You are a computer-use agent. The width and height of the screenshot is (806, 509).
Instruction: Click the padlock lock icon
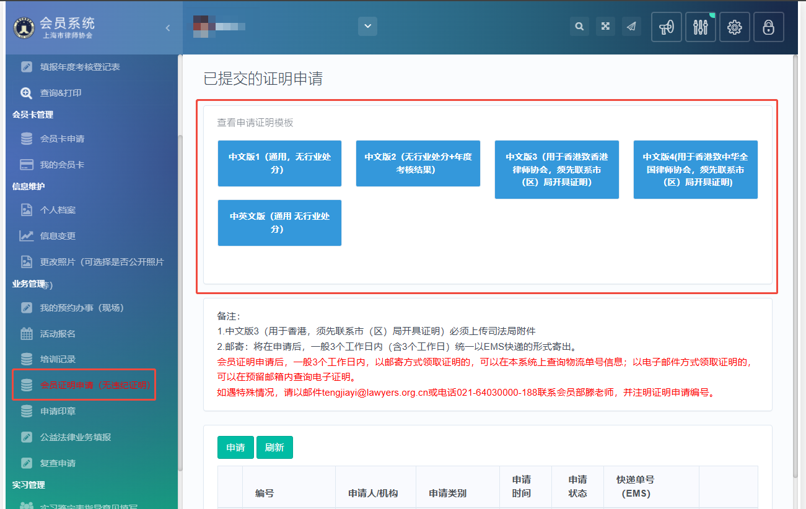click(x=769, y=27)
